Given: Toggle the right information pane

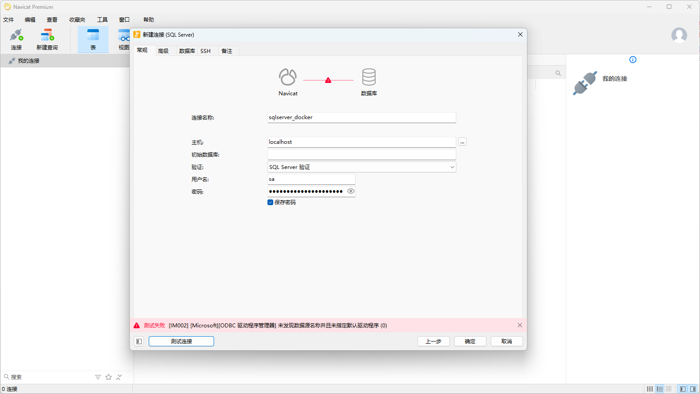Looking at the screenshot, I should (x=693, y=389).
